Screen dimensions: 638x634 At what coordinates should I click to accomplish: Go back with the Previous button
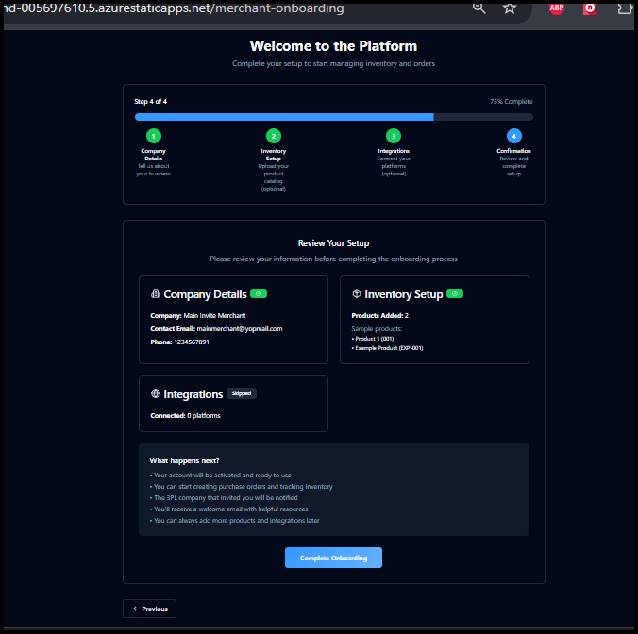tap(149, 609)
